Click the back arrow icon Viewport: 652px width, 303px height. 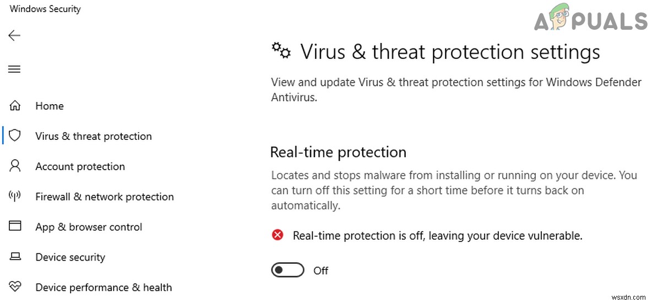point(14,36)
